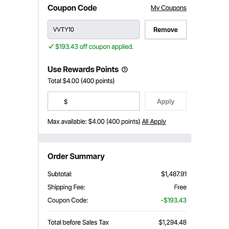This screenshot has width=229, height=229.
Task: Remove the applied VVTY10 coupon
Action: tap(165, 30)
